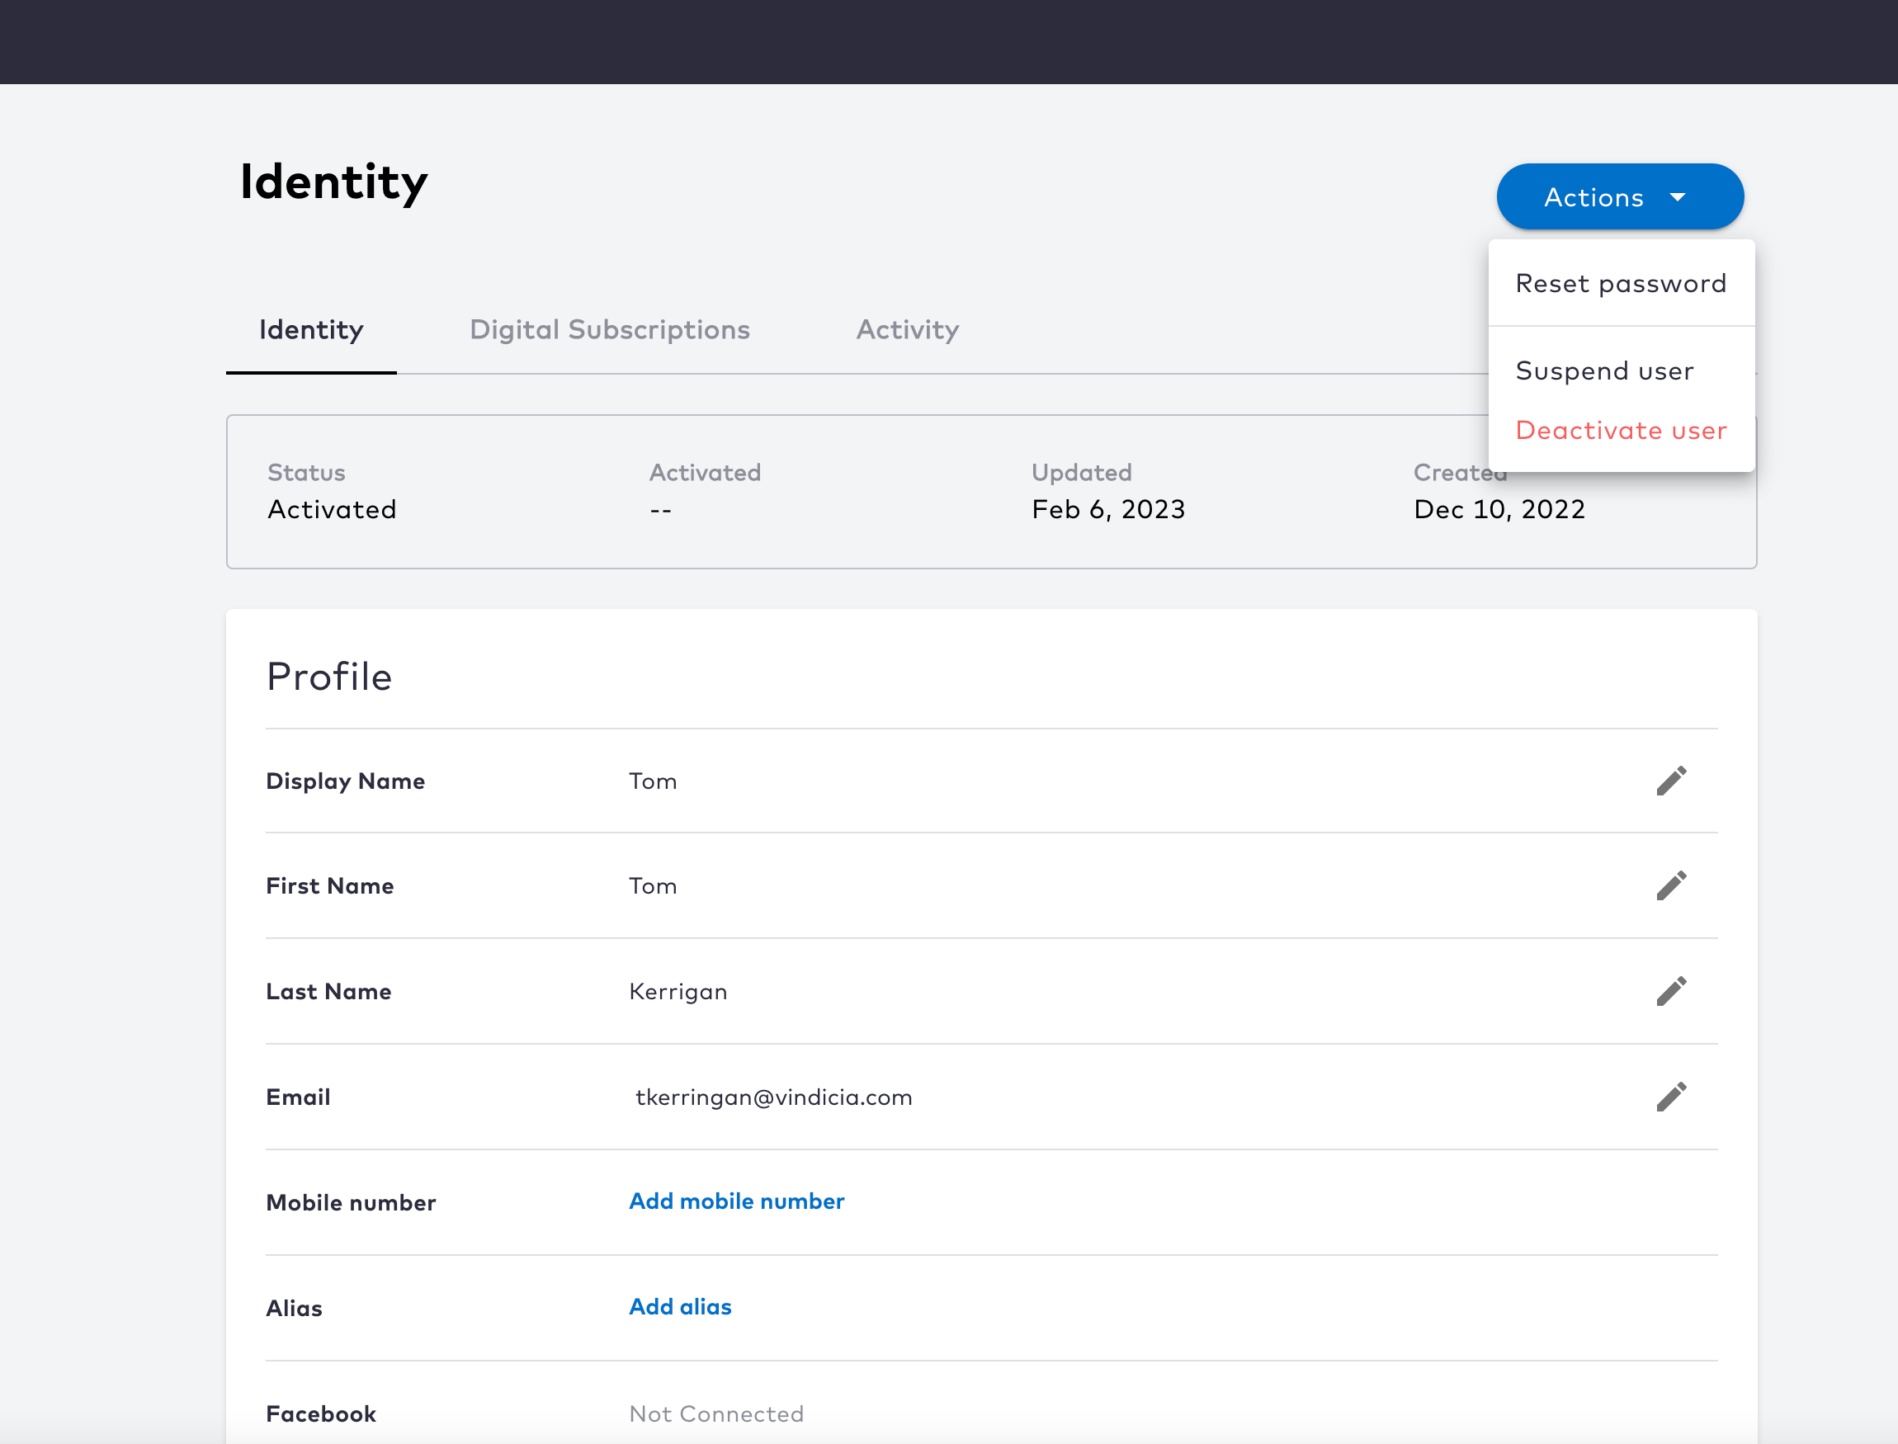Click the email tkerringan@vindicia.com value
This screenshot has width=1898, height=1444.
(774, 1097)
